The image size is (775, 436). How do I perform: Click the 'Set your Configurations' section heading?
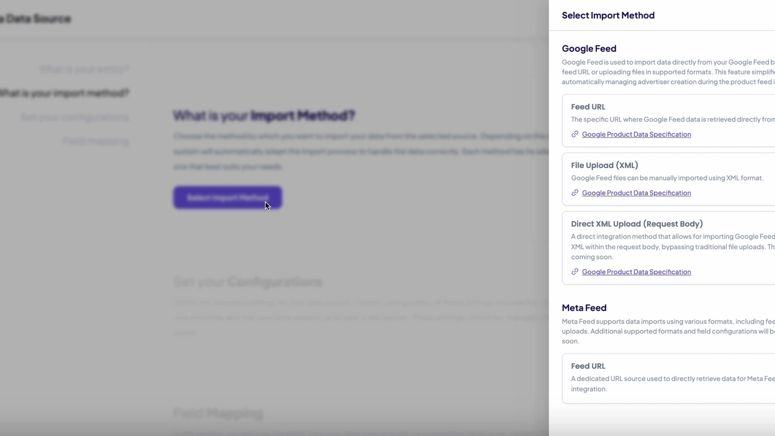[248, 282]
